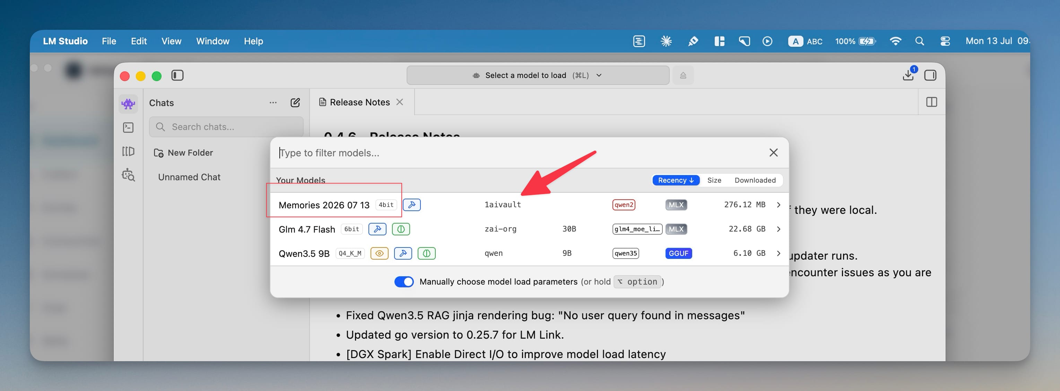
Task: Click the reasoning icon on Glm 4.7 Flash
Action: [x=401, y=229]
